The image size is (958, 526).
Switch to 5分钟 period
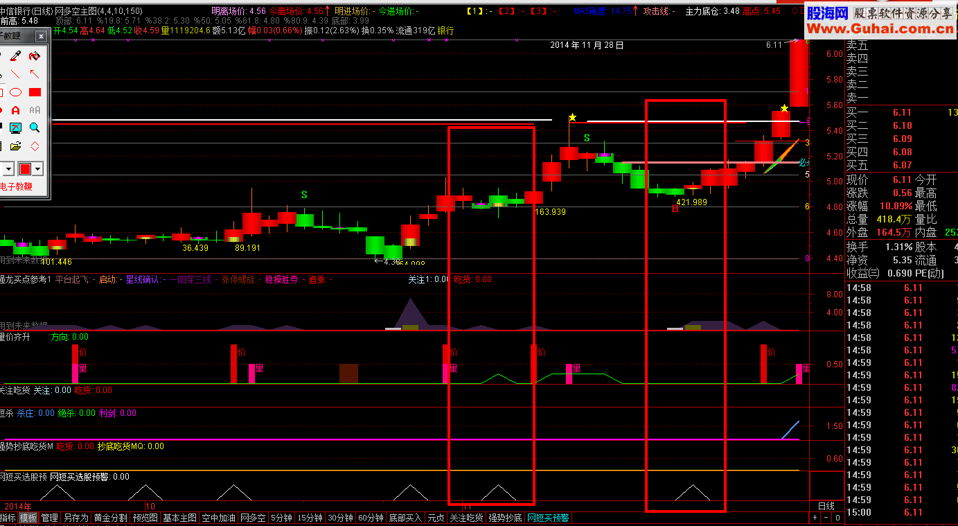click(282, 518)
